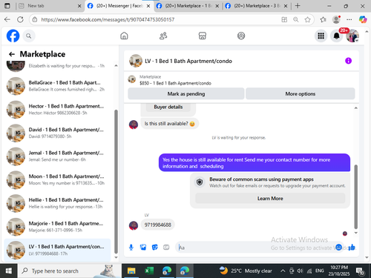Click Buyer details button
Screen dimensions: 371x278
[168, 107]
